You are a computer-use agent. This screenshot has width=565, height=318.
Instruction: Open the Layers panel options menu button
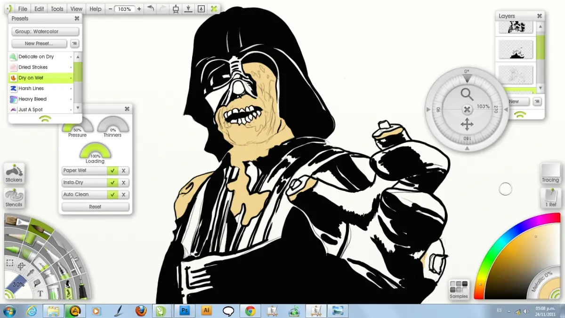click(x=537, y=101)
